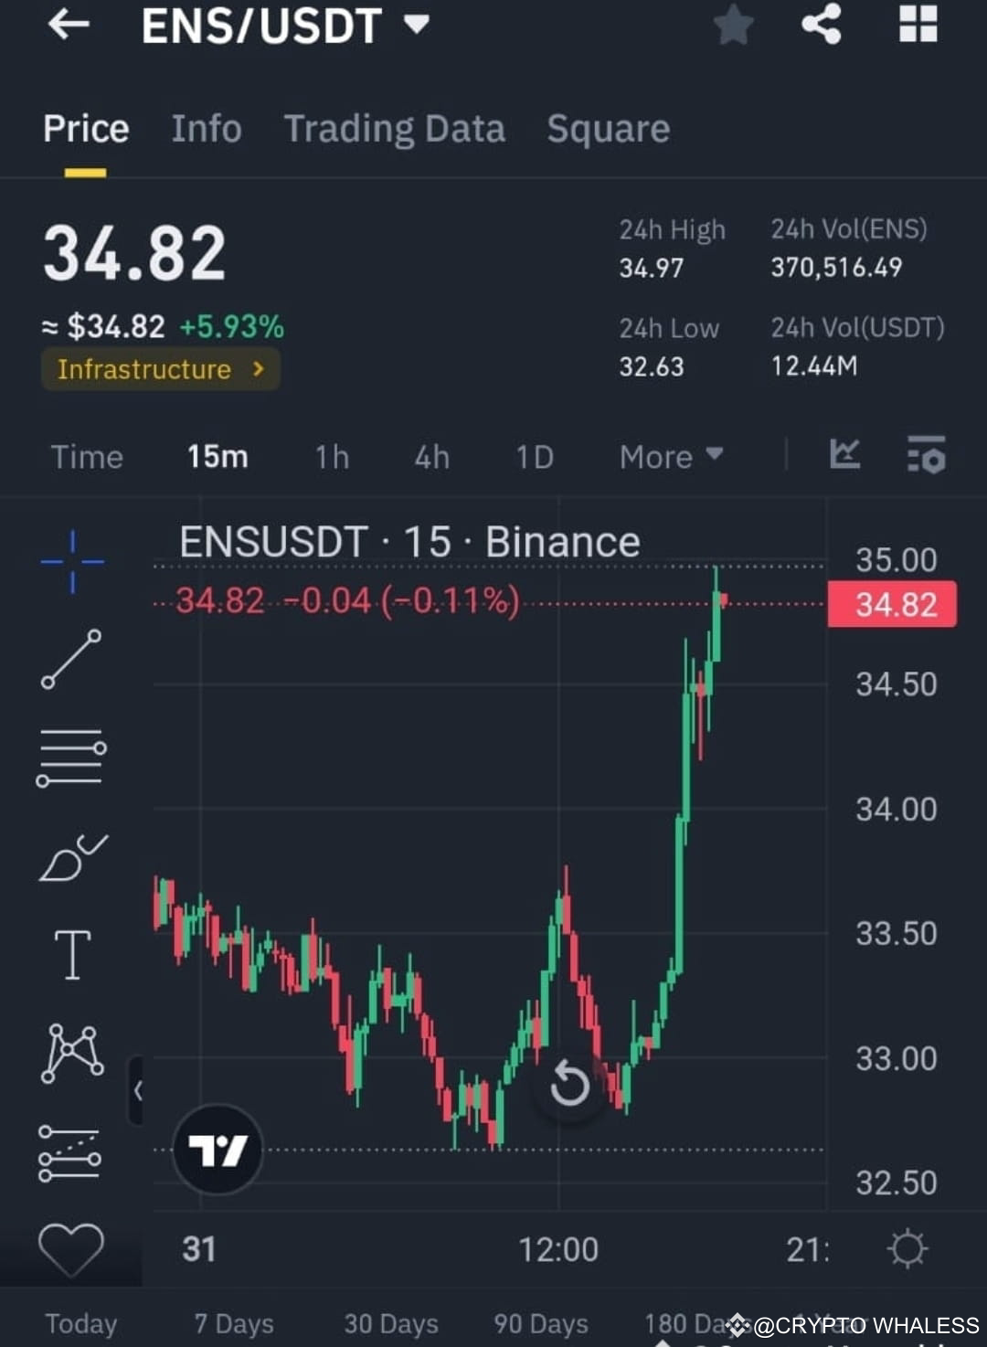Toggle the chart theme brightness
This screenshot has width=987, height=1347.
907,1249
